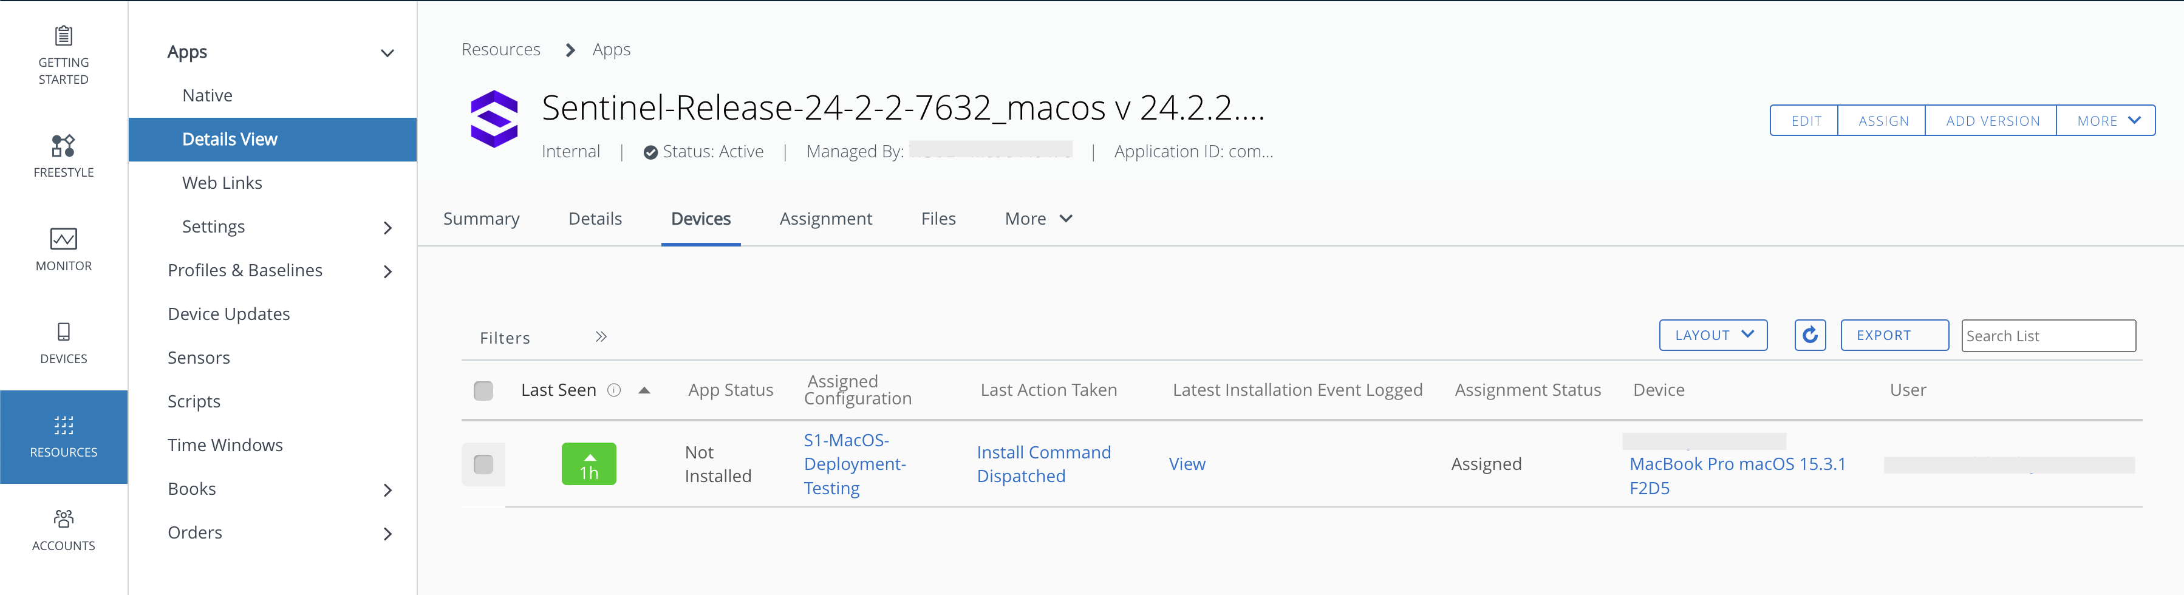
Task: Select the Devices tab
Action: [x=700, y=219]
